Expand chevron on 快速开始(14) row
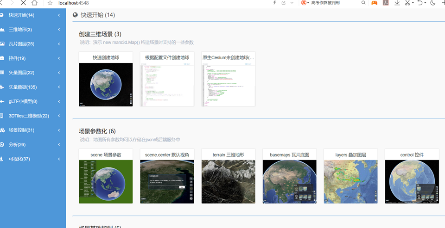This screenshot has height=228, width=445. tap(59, 15)
